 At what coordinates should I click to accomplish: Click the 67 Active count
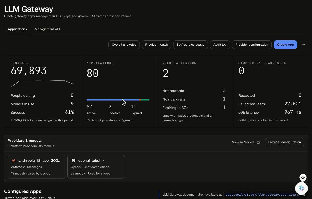pos(89,107)
